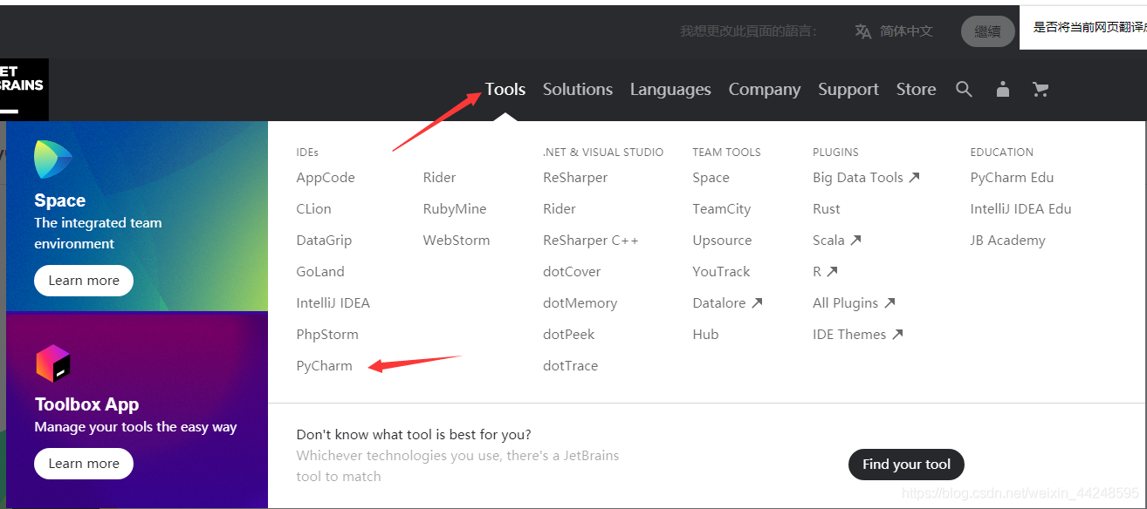The width and height of the screenshot is (1147, 509).
Task: Open the dotMemory link
Action: tap(580, 303)
